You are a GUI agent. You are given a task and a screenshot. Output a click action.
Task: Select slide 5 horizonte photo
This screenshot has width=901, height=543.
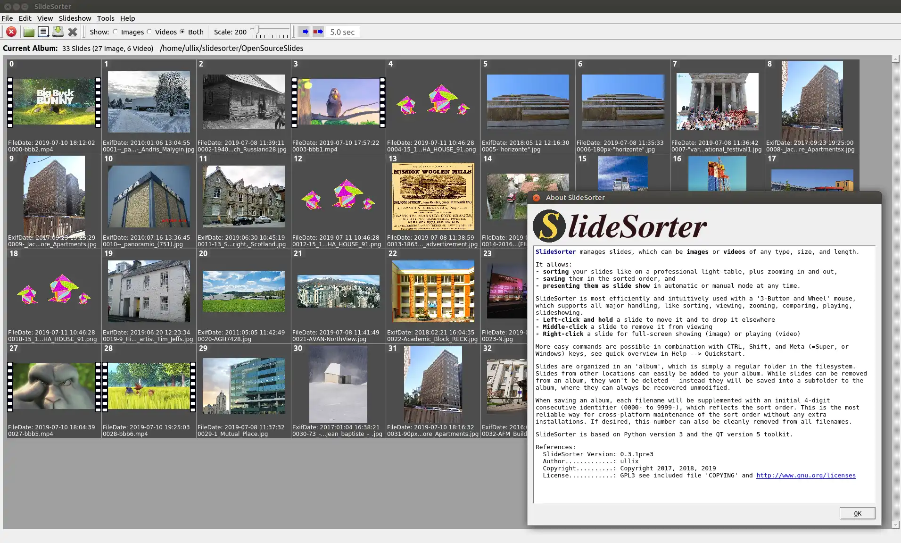528,102
